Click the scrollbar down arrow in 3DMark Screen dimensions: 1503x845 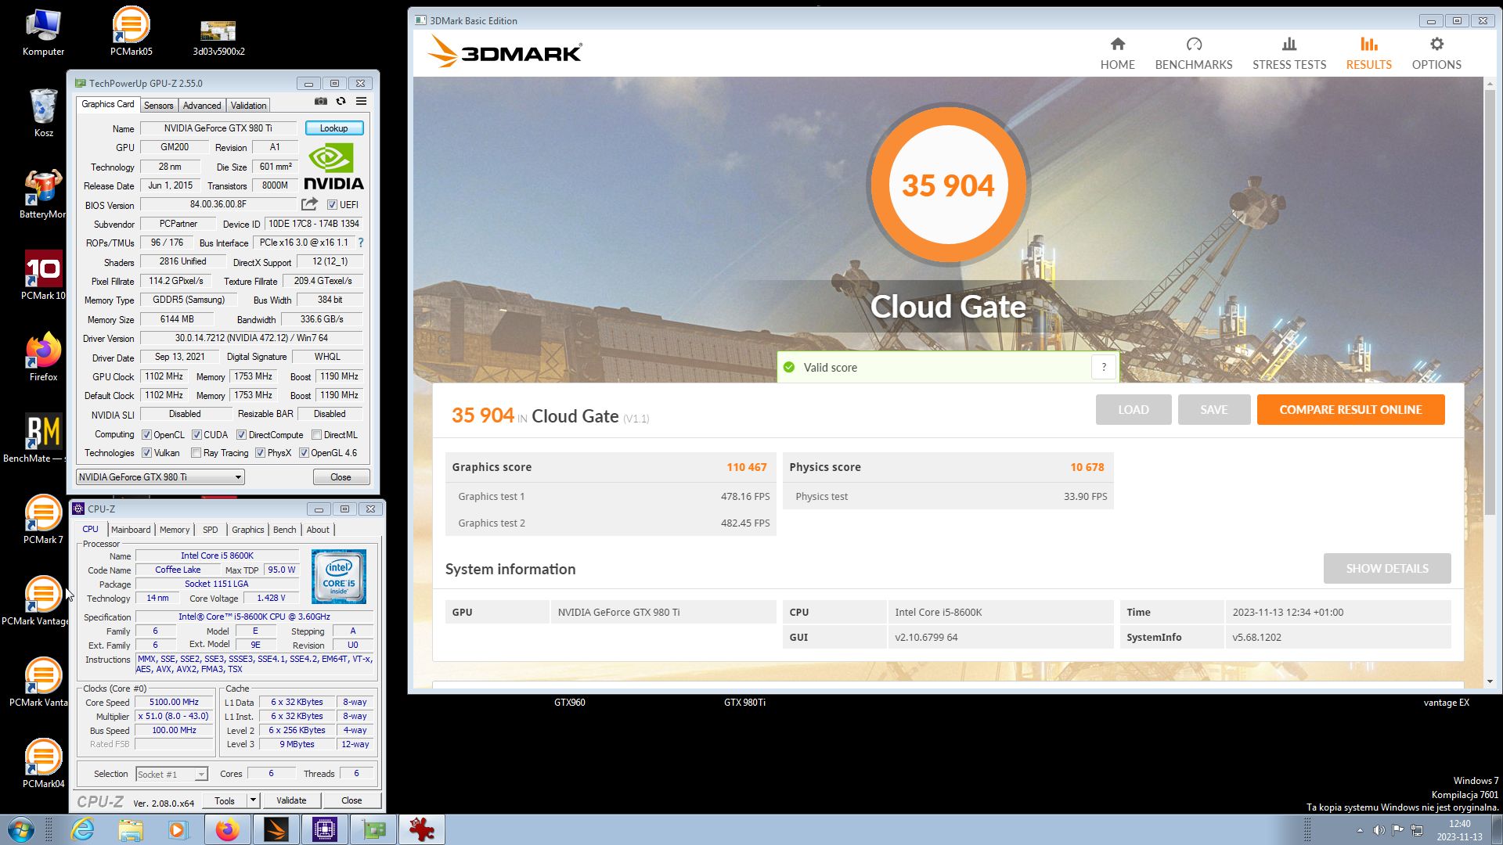1489,681
